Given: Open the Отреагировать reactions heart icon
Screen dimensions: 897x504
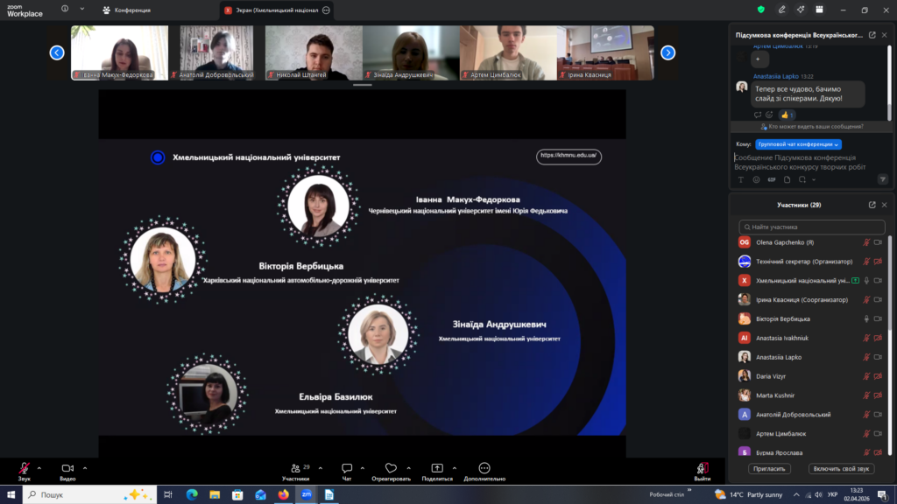Looking at the screenshot, I should [x=391, y=468].
